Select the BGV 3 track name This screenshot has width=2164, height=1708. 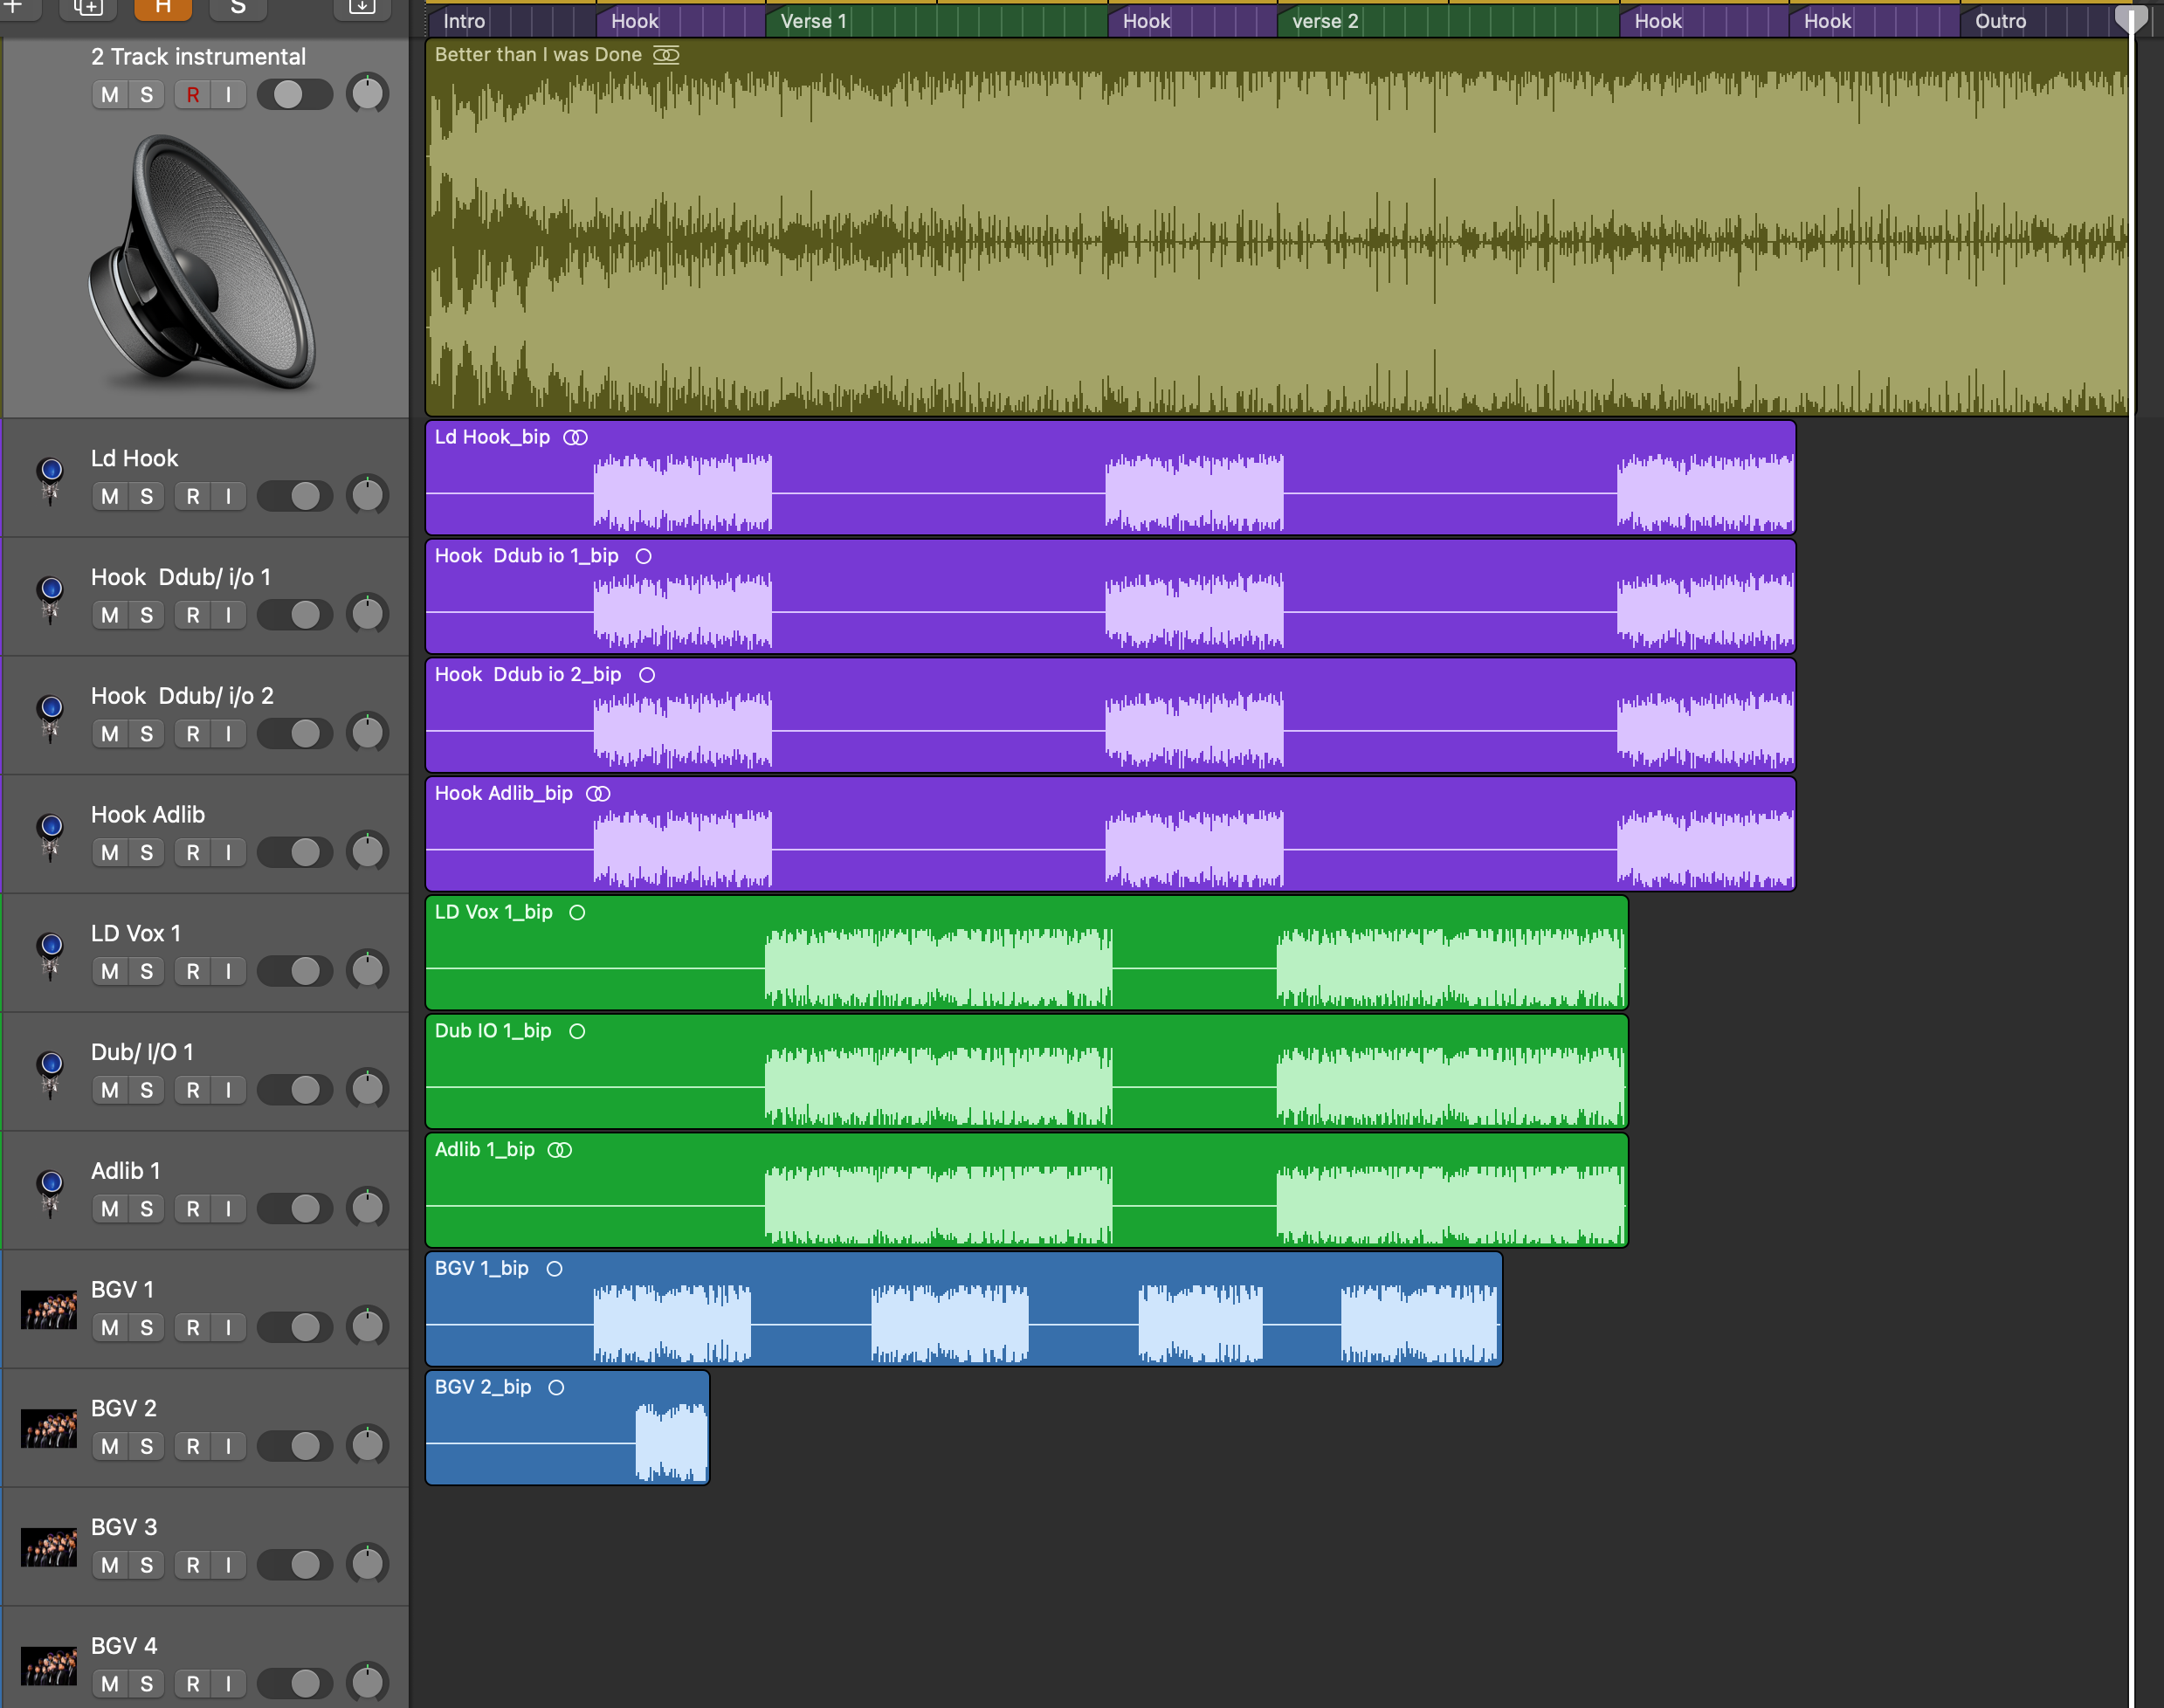tap(124, 1527)
